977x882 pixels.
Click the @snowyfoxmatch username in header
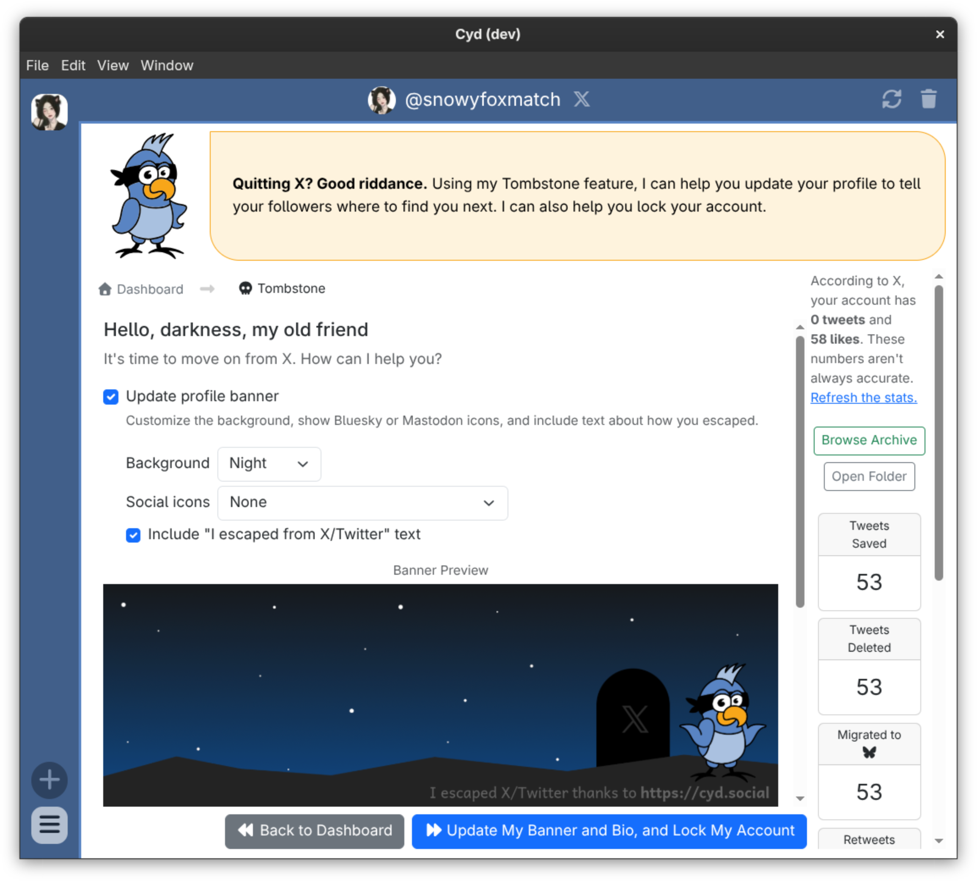(483, 99)
